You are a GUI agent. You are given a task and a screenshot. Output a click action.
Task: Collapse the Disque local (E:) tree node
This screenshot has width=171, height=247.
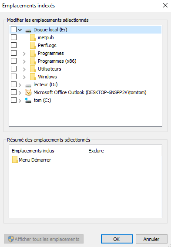point(20,30)
